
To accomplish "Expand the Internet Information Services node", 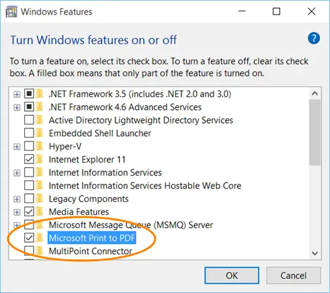I will [16, 173].
